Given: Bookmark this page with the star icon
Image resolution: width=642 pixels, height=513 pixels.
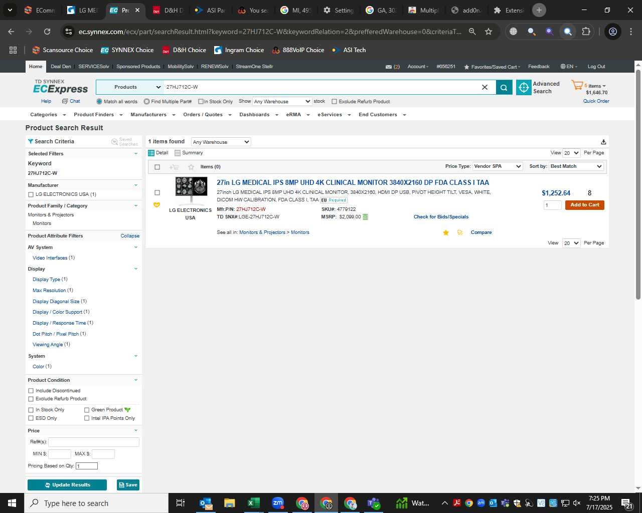Looking at the screenshot, I should (489, 32).
